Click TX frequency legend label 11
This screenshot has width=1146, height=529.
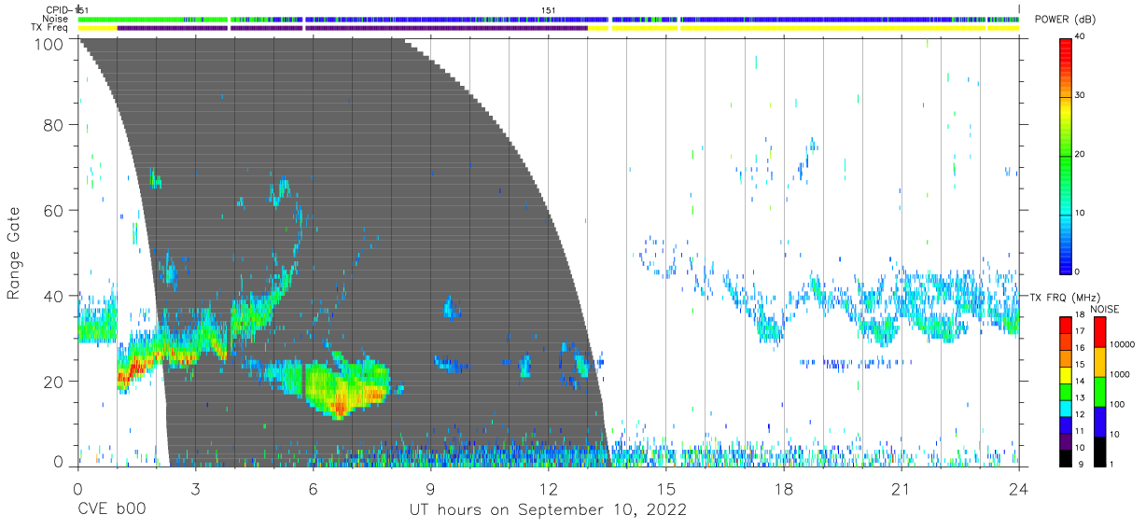[x=1080, y=431]
